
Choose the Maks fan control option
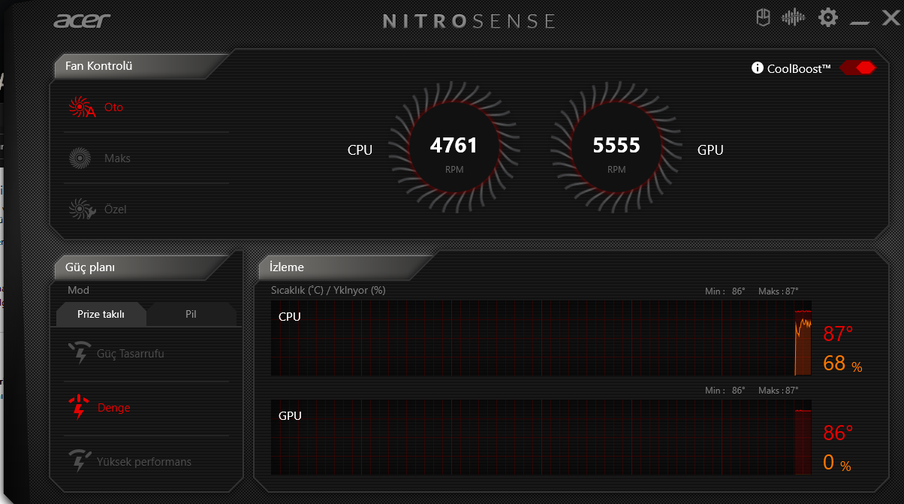(146, 158)
